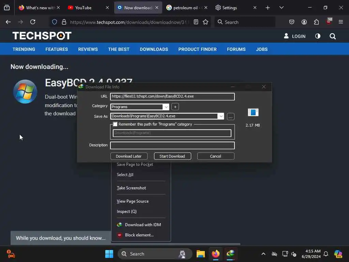Open the Firefox hamburger application menu
349x262 pixels.
341,22
